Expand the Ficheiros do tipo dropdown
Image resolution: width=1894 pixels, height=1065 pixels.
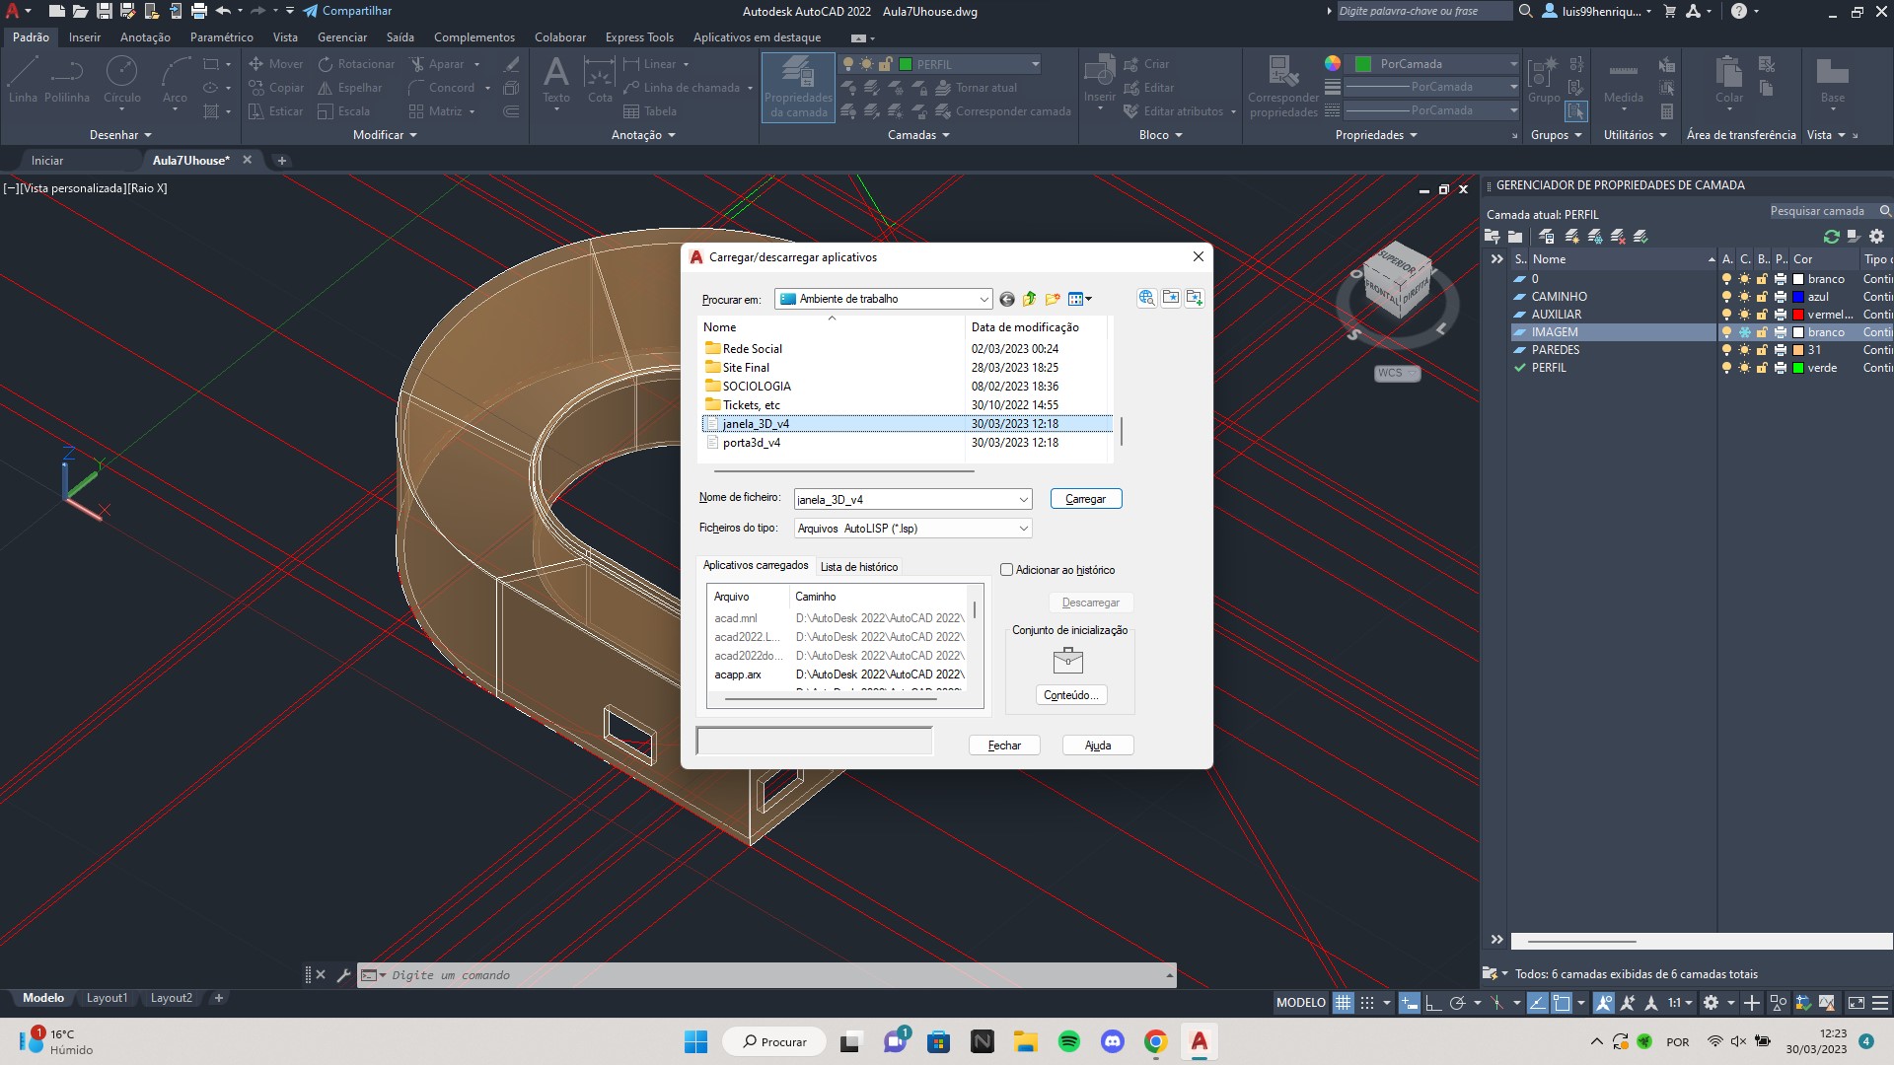pyautogui.click(x=1024, y=528)
